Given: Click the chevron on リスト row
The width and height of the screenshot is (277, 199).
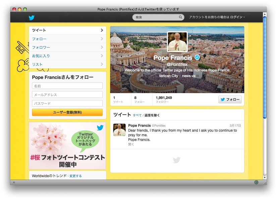Looking at the screenshot, I should [x=102, y=64].
